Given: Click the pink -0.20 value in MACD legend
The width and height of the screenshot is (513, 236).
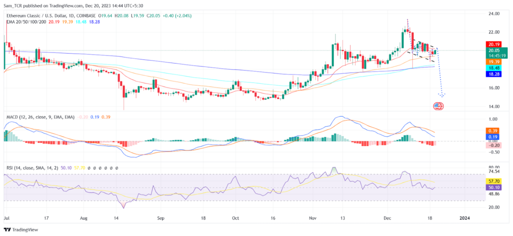Looking at the screenshot, I should [x=82, y=117].
